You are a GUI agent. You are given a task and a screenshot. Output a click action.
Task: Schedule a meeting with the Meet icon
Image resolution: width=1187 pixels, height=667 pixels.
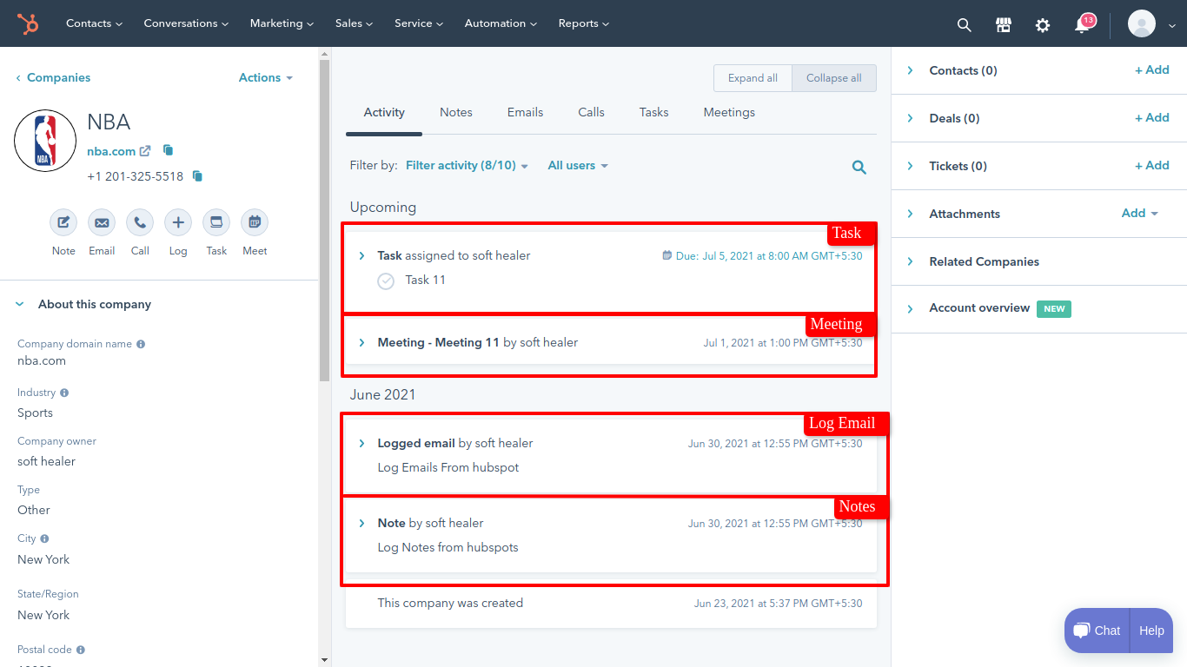[x=255, y=223]
